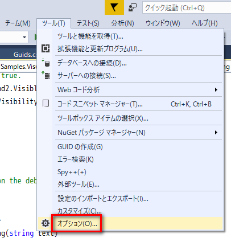Select 拡張機能と更新プログラム(U)...
This screenshot has height=238, width=231.
pos(130,49)
